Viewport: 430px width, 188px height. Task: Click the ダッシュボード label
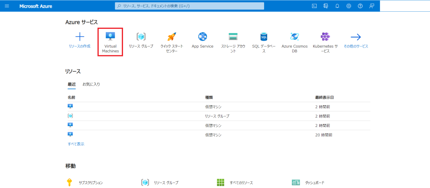pyautogui.click(x=315, y=183)
